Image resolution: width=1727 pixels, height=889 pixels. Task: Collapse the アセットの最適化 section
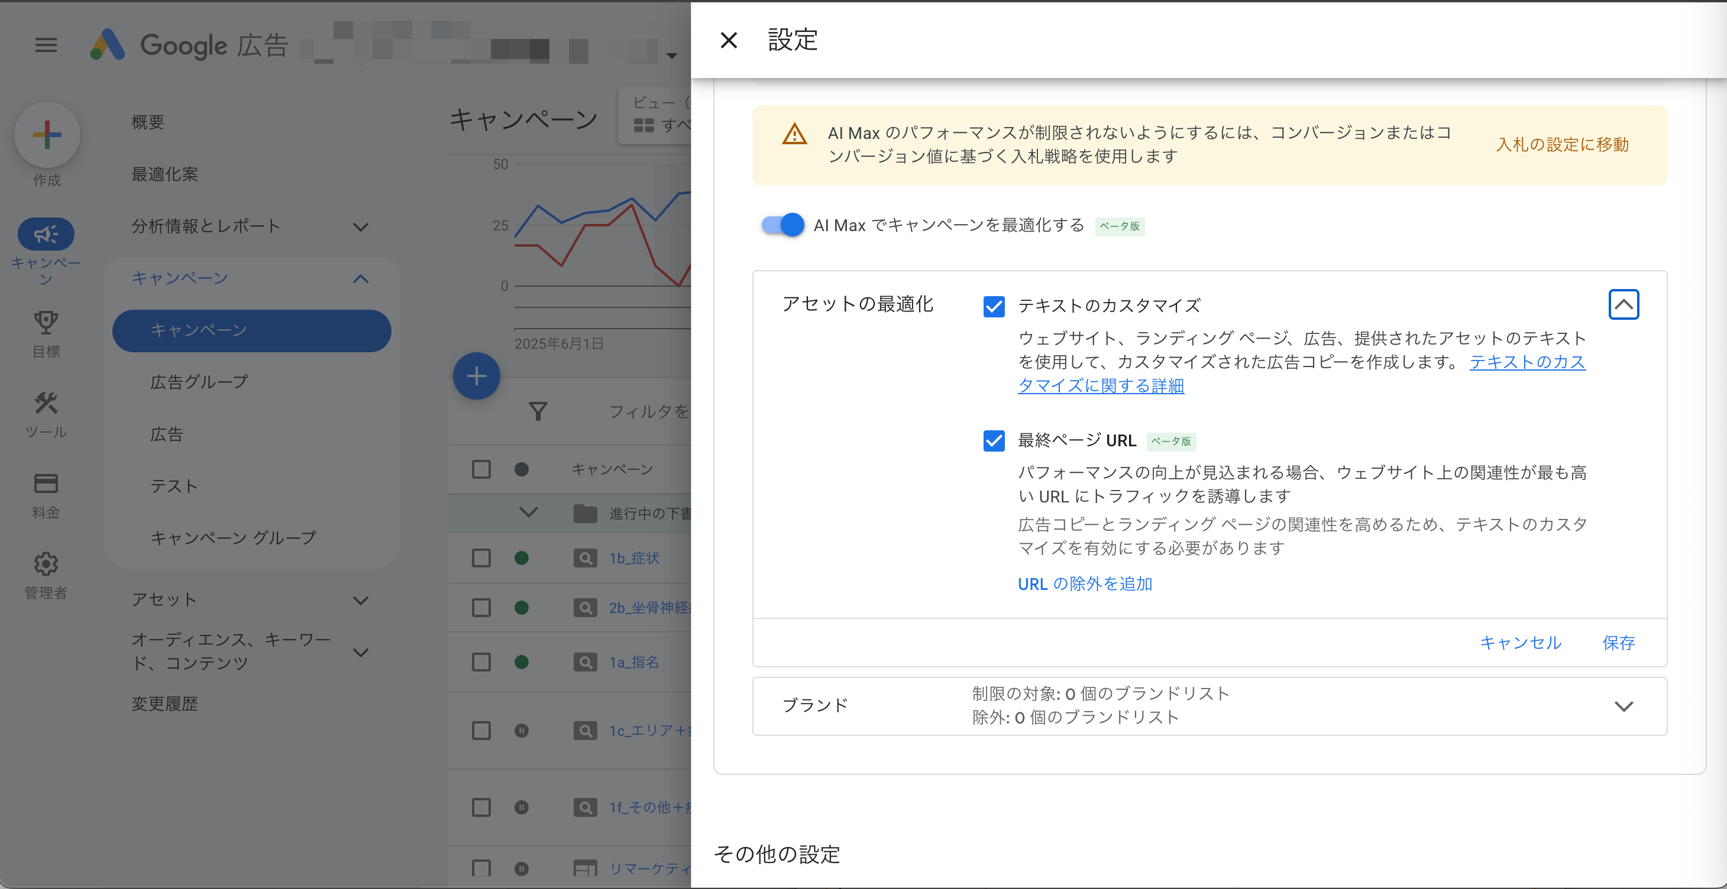(1623, 304)
